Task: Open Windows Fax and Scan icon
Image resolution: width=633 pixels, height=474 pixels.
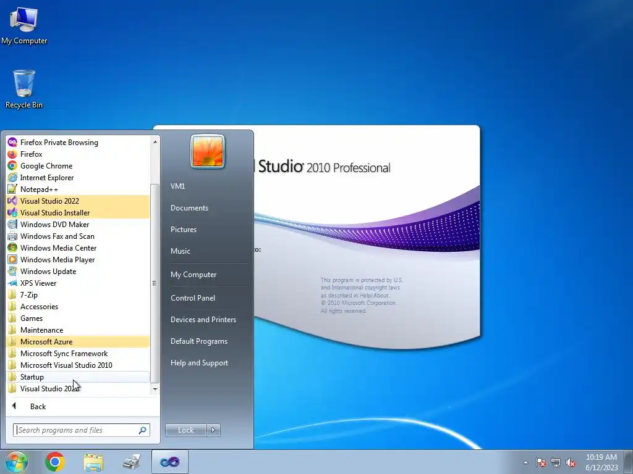Action: [12, 236]
